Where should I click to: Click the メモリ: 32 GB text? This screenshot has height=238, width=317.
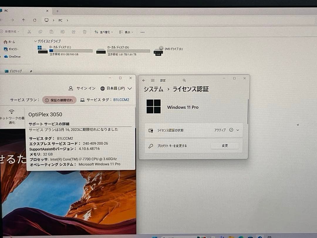pos(41,154)
